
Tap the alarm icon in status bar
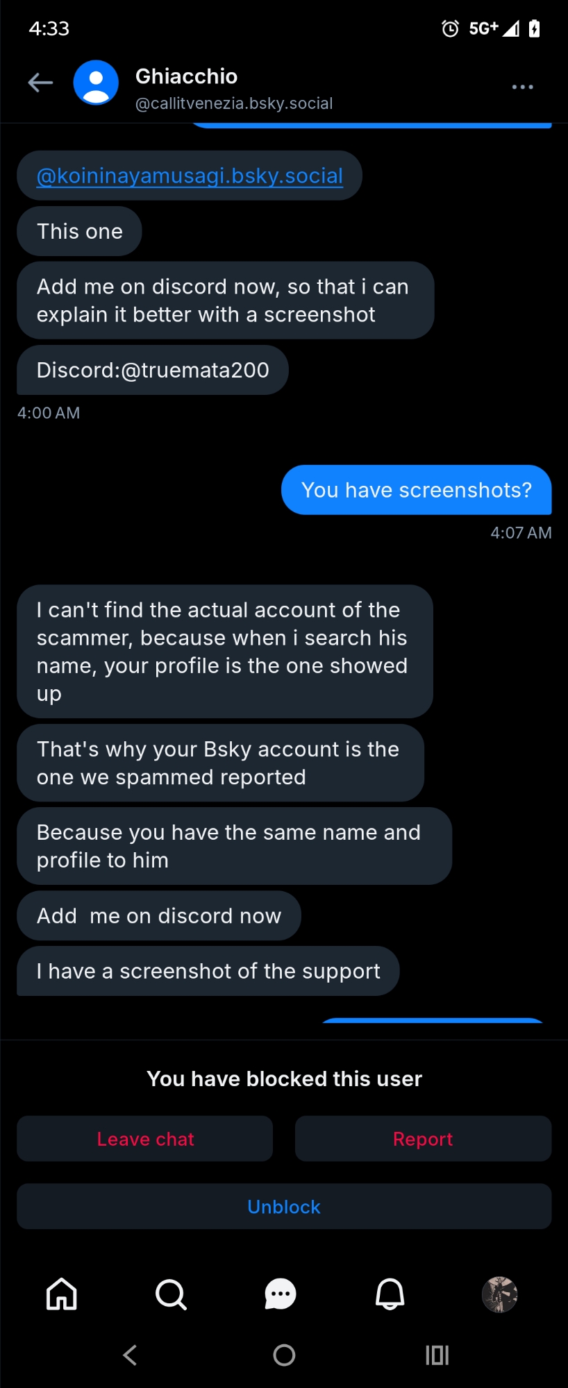pos(450,28)
